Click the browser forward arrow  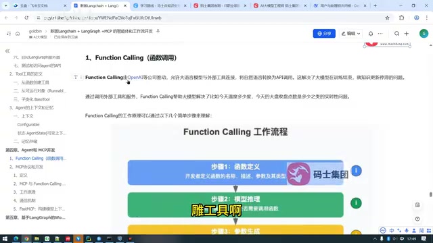[16, 18]
